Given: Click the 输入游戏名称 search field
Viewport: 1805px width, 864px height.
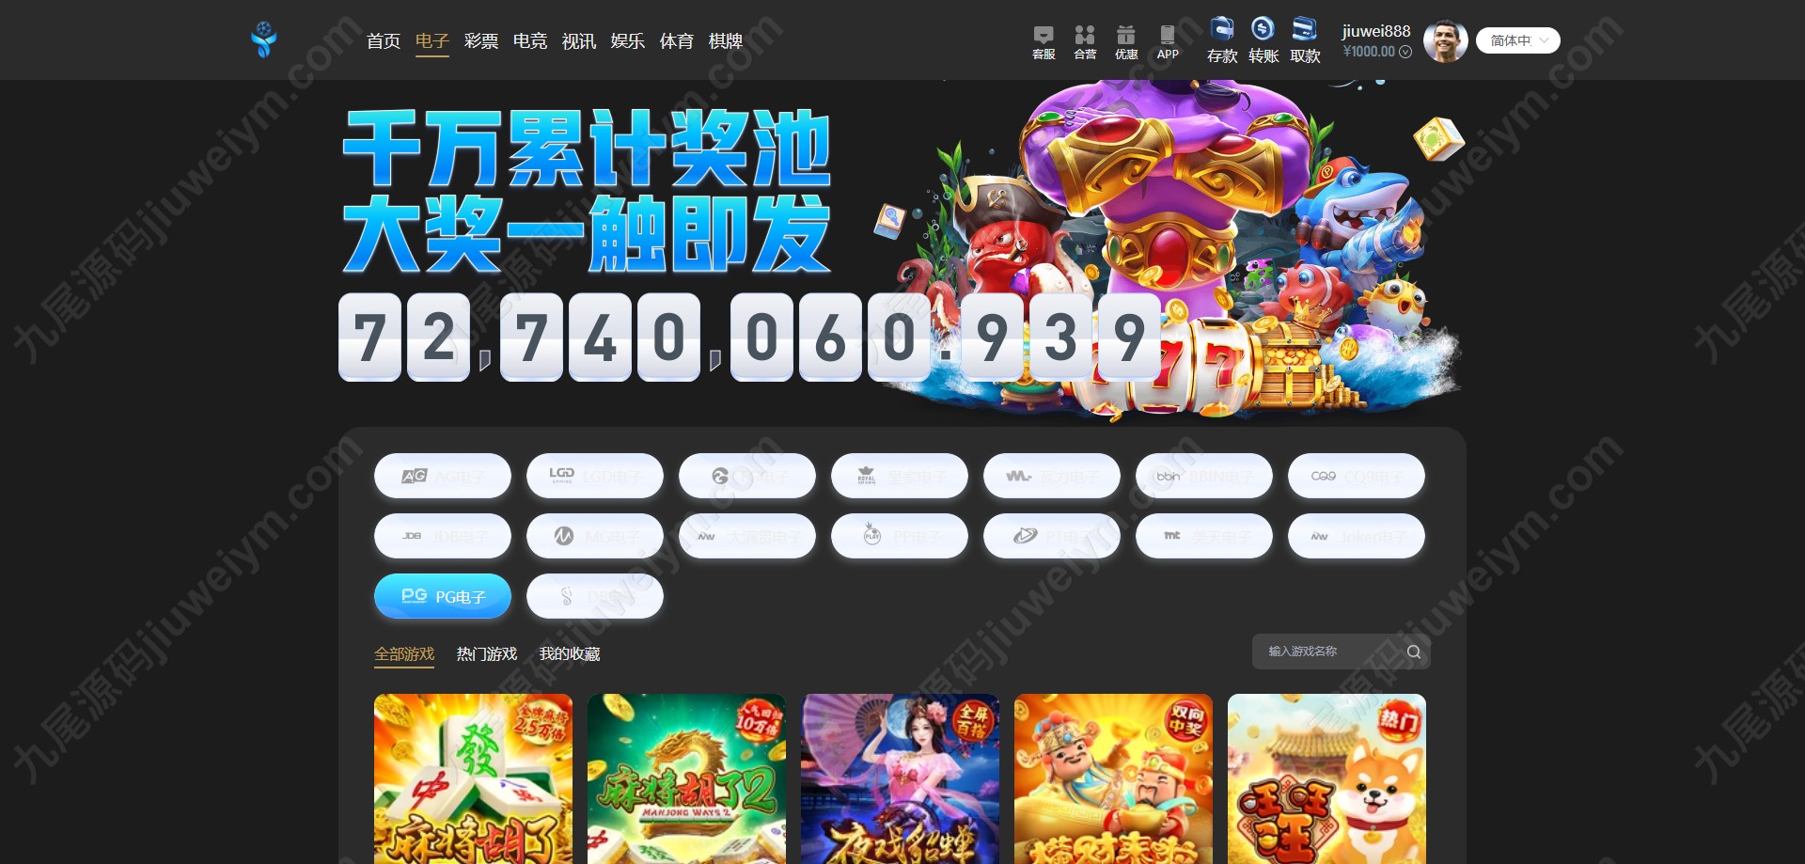Looking at the screenshot, I should pyautogui.click(x=1330, y=652).
